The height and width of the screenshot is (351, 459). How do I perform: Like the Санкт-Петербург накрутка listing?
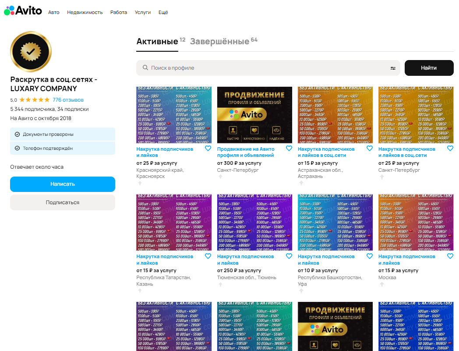pos(450,148)
